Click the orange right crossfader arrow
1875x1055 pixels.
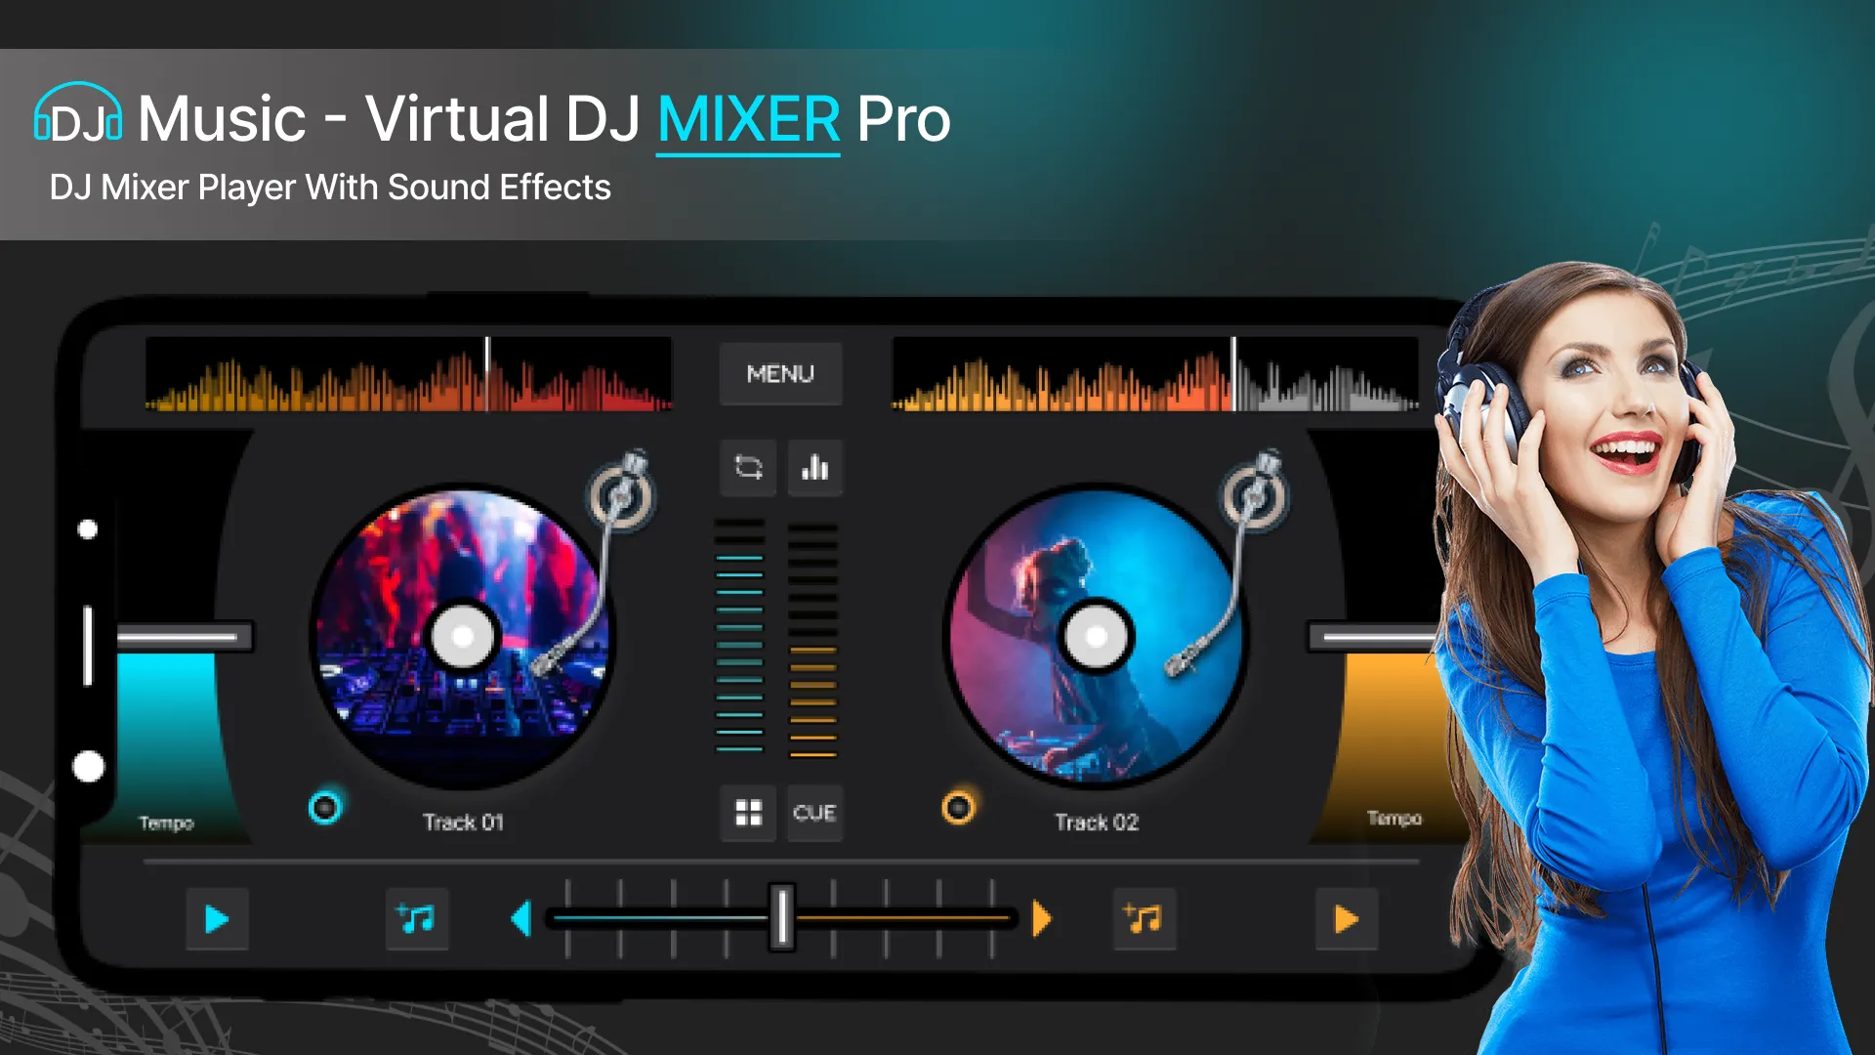(x=1042, y=919)
